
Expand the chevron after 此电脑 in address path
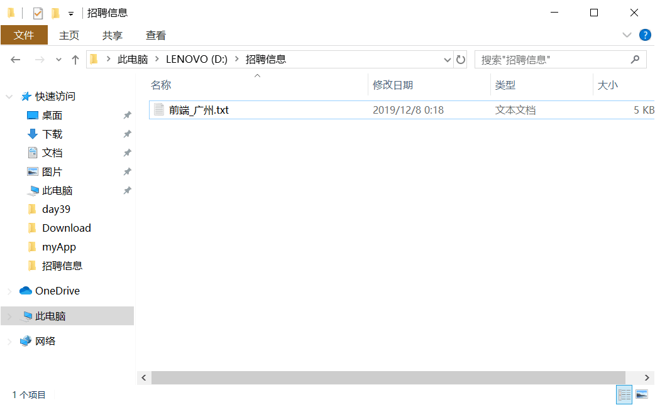click(157, 59)
